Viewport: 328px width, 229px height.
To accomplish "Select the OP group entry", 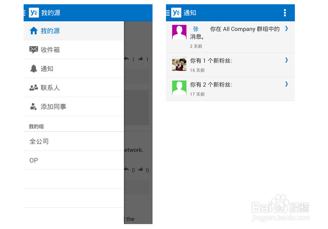I will 33,160.
